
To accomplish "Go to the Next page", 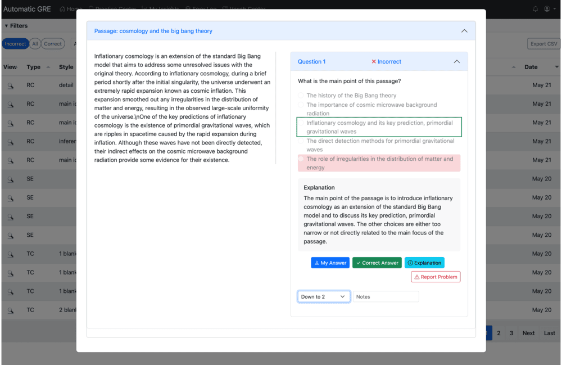I will click(528, 333).
